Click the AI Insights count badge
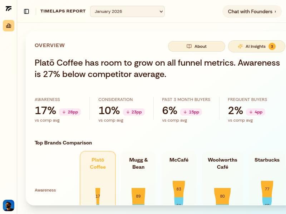 point(272,46)
